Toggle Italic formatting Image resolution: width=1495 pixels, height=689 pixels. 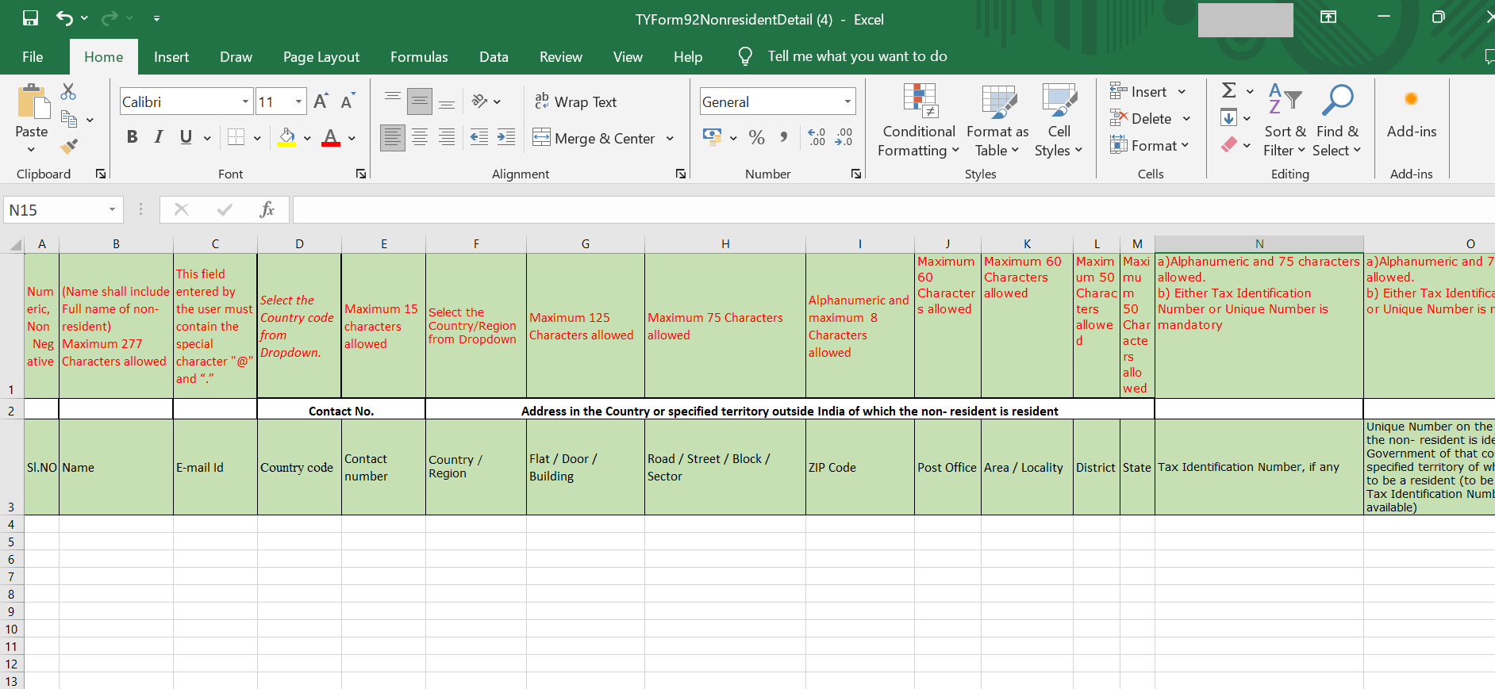coord(159,137)
